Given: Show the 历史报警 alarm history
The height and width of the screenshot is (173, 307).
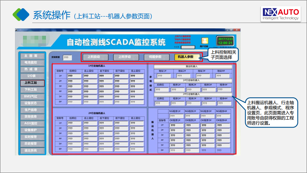Looking at the screenshot, I should point(32,144).
